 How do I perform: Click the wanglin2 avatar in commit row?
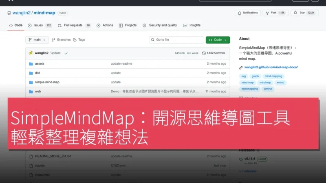click(31, 53)
